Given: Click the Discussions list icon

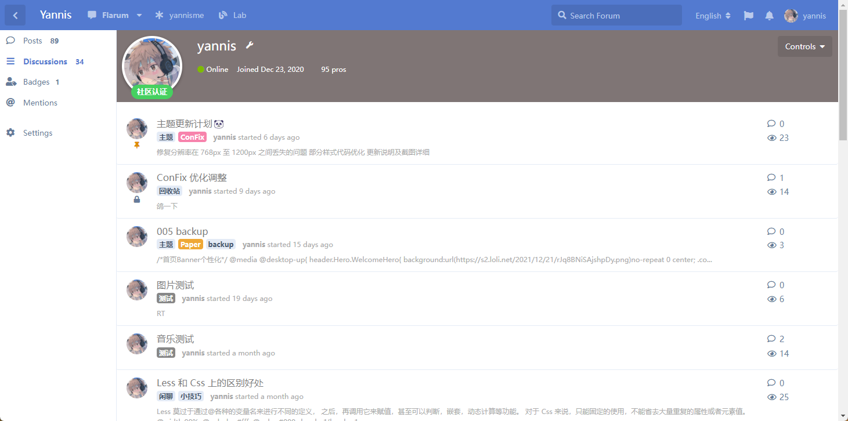Looking at the screenshot, I should pyautogui.click(x=10, y=61).
